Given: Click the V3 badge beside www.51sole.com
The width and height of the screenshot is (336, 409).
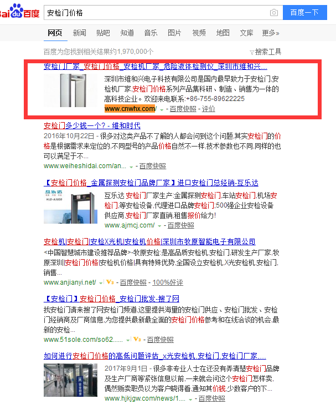Looking at the screenshot, I should click(x=137, y=340).
